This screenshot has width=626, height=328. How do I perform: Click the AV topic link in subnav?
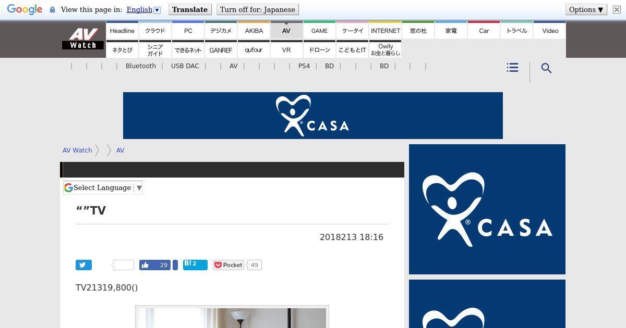pos(233,66)
